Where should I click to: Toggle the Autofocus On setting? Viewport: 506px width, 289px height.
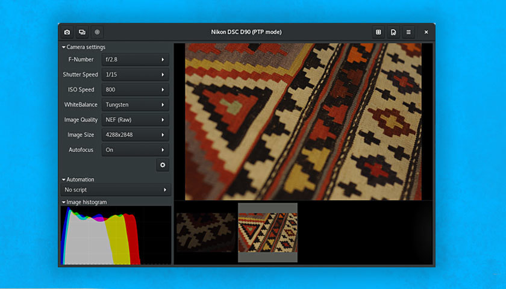pos(135,150)
